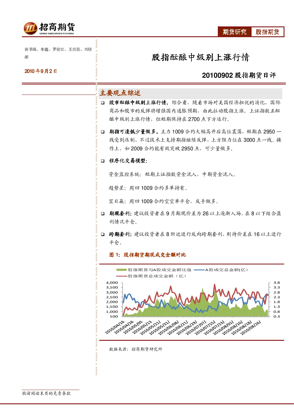Click the checkbox bullet beside 股市酝酿中级别上涨行情
This screenshot has height=416, width=294.
(103, 103)
